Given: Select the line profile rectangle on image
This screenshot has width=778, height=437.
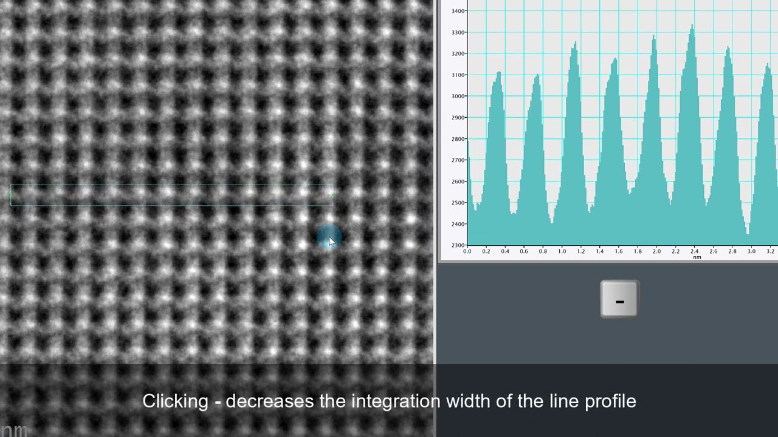Looking at the screenshot, I should pos(171,195).
